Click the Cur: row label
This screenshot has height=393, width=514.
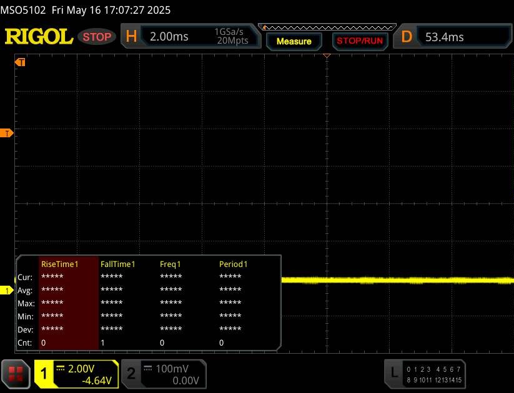point(25,278)
